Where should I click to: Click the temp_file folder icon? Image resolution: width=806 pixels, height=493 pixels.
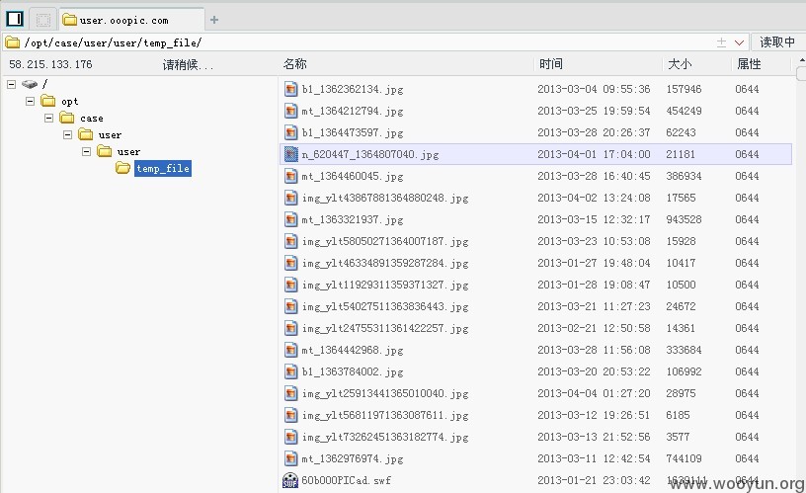click(x=122, y=168)
